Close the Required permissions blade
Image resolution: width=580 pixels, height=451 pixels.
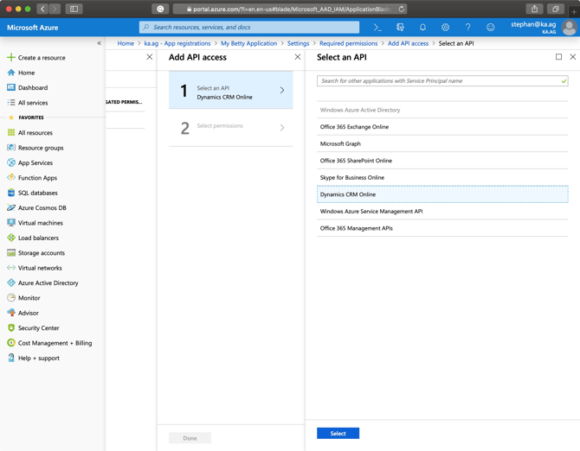point(149,57)
